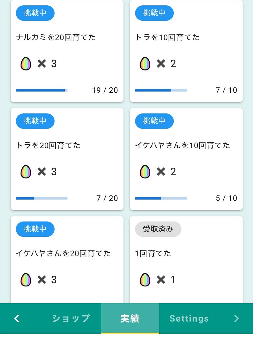Click the rainbow egg in イケハヤさんを10回育てた card
Image resolution: width=253 pixels, height=337 pixels.
tap(145, 172)
